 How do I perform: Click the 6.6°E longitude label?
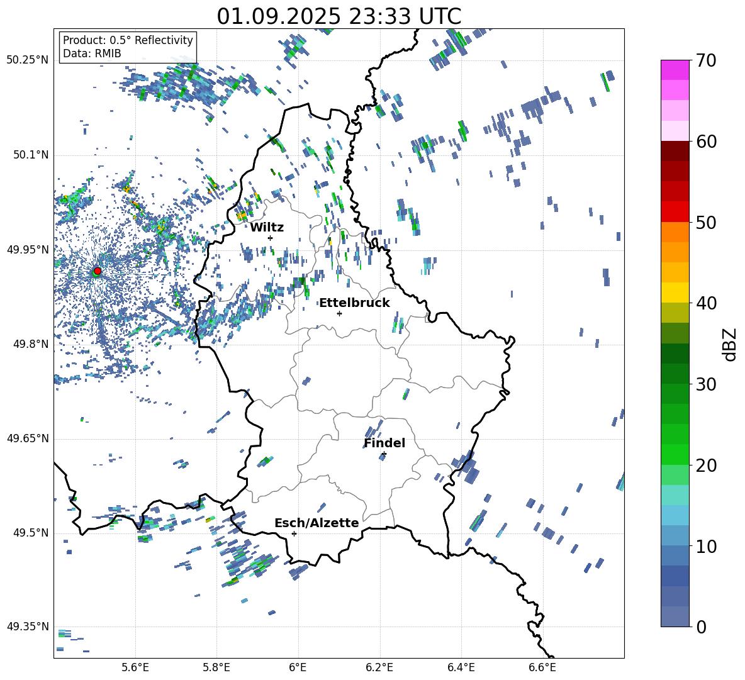click(x=542, y=667)
